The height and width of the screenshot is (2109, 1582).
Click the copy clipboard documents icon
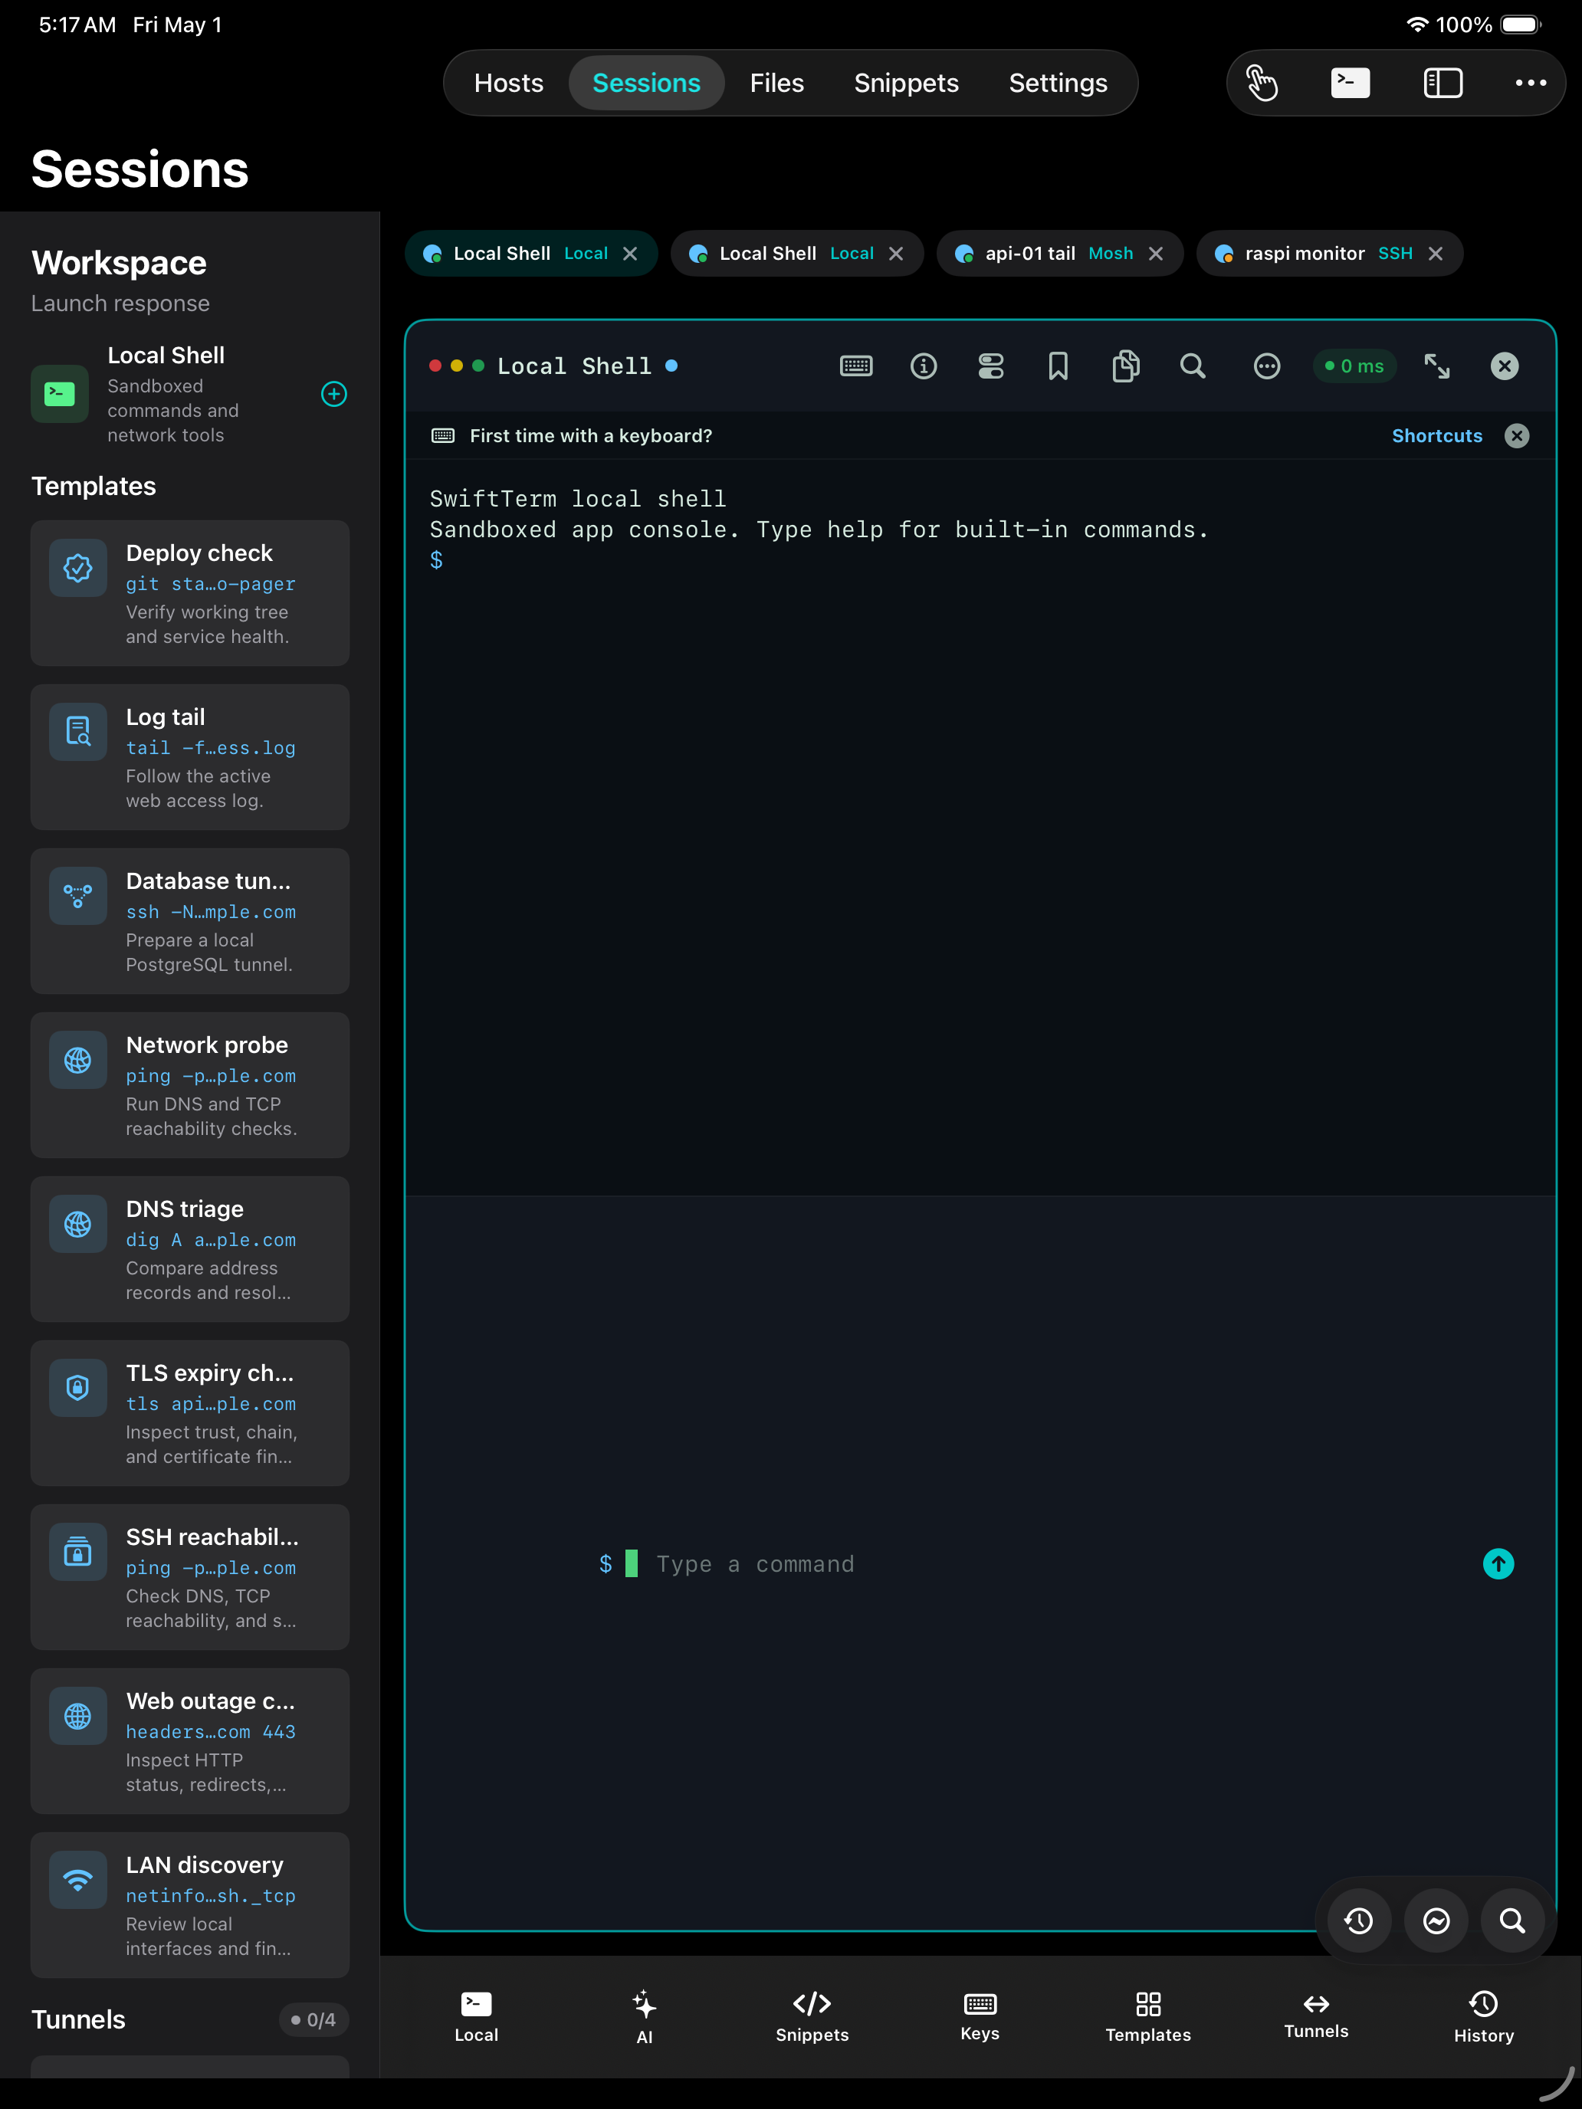click(1125, 366)
